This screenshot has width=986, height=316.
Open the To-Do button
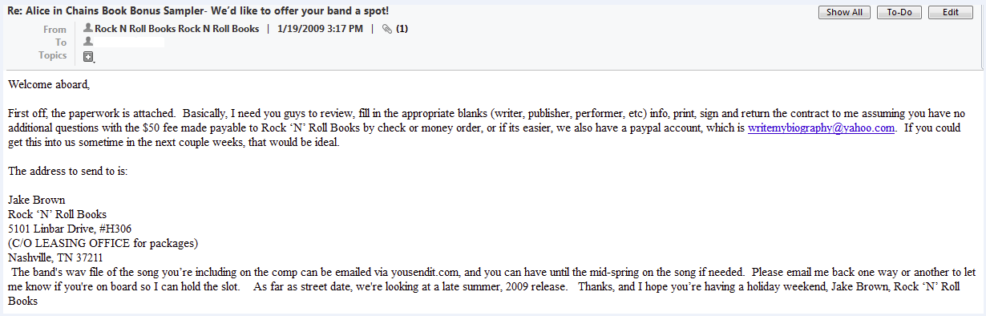click(899, 13)
